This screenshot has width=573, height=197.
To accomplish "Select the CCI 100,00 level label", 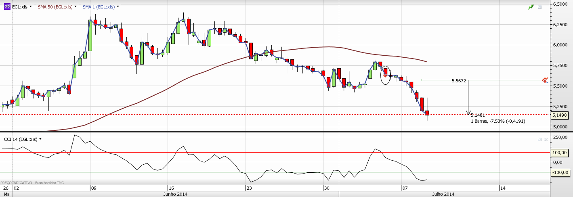I will (559, 153).
